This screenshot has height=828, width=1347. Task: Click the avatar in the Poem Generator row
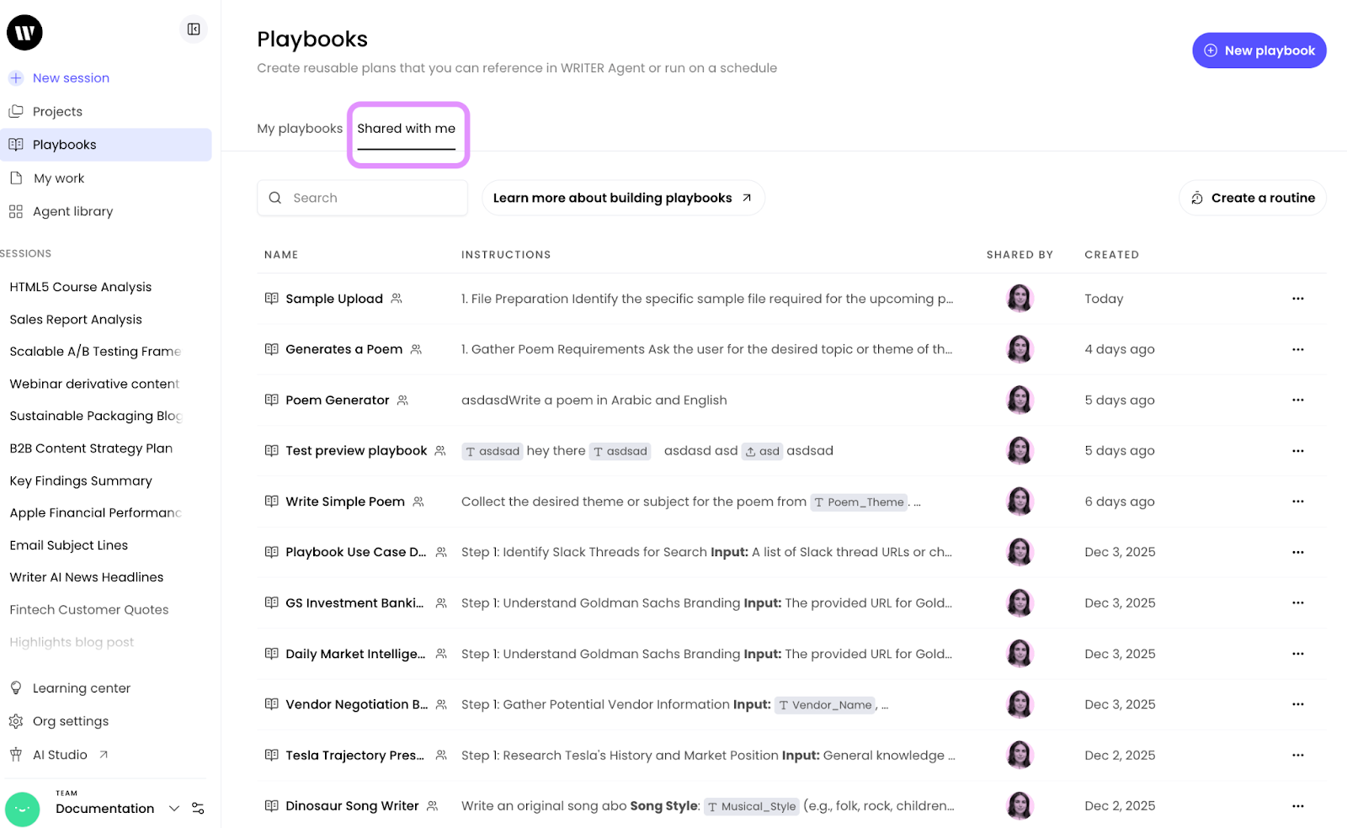click(1020, 400)
